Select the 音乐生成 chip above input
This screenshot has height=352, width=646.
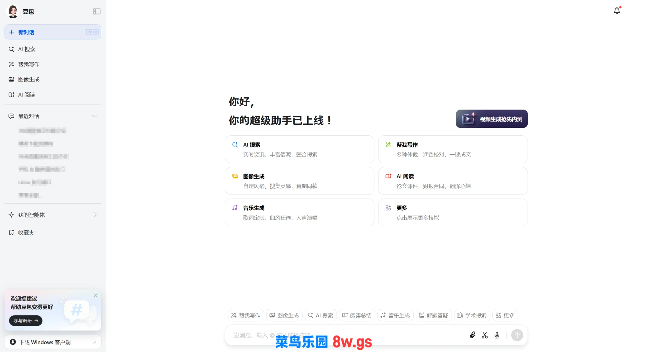[395, 315]
